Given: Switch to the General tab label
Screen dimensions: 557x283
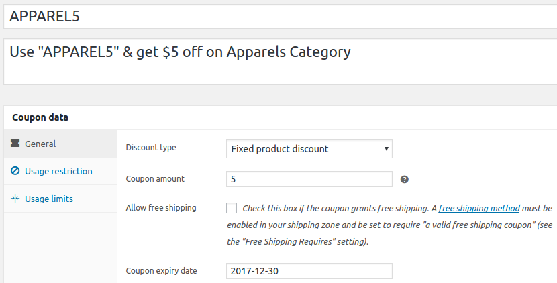Looking at the screenshot, I should [40, 144].
